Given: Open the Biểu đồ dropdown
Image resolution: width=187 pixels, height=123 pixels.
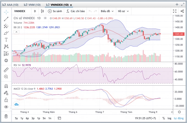Looking at the screenshot, I should [x=107, y=11].
